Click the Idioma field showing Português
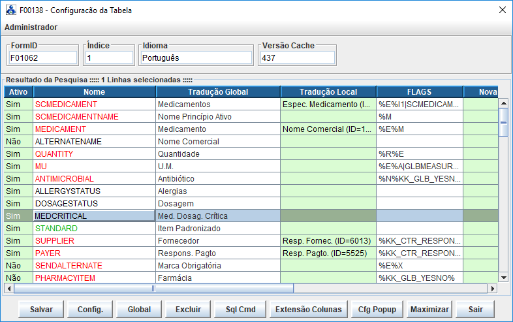 pyautogui.click(x=196, y=58)
